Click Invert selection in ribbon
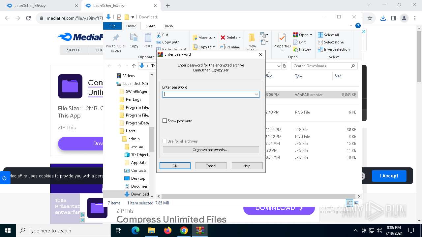 coord(334,49)
